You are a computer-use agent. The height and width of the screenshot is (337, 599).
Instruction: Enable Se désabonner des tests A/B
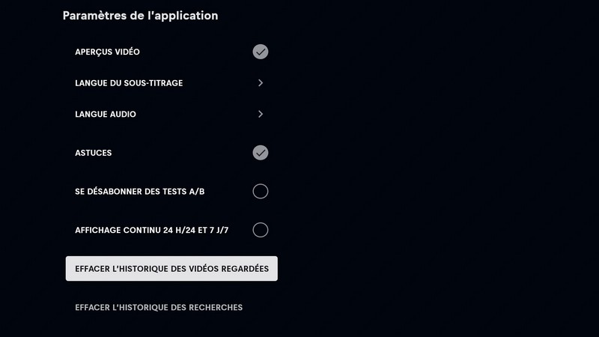click(260, 192)
